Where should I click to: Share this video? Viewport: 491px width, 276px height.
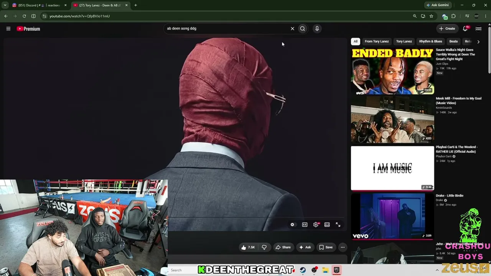(x=283, y=247)
